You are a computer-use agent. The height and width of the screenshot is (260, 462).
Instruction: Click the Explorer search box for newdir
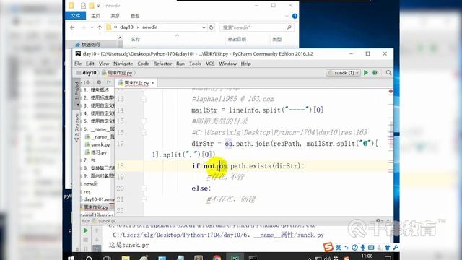tap(256, 27)
